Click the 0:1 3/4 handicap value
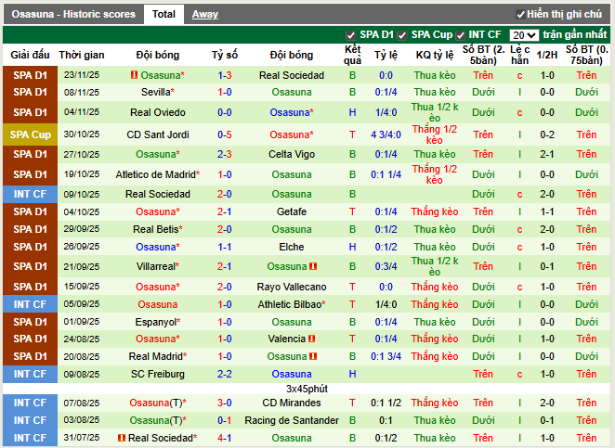Screen dimensions: 615x448 pyautogui.click(x=386, y=356)
